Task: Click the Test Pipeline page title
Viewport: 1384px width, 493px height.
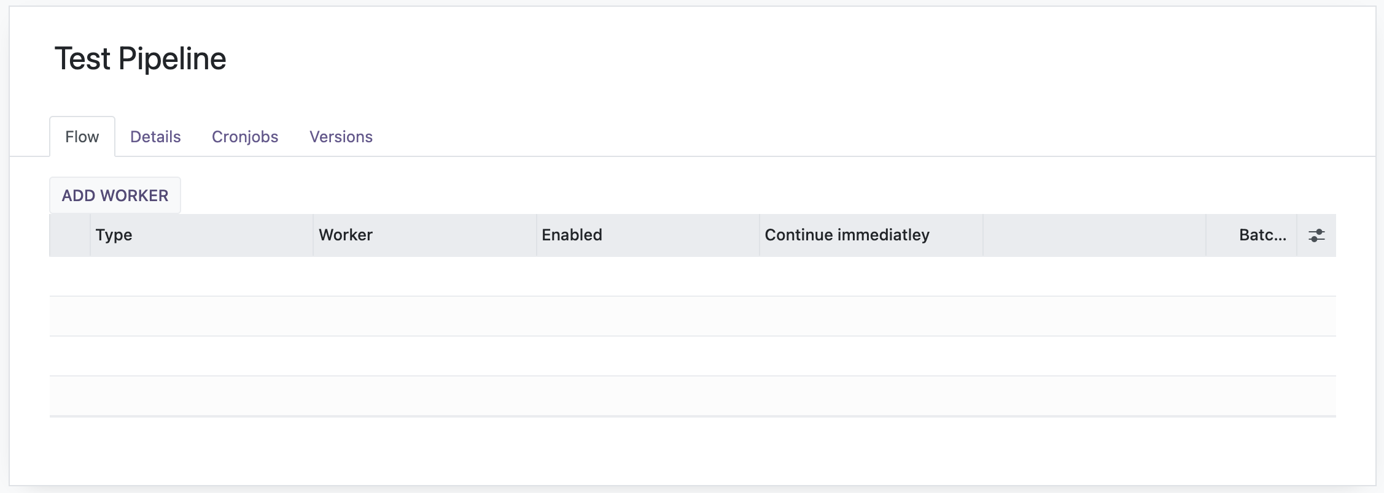Action: [x=141, y=59]
